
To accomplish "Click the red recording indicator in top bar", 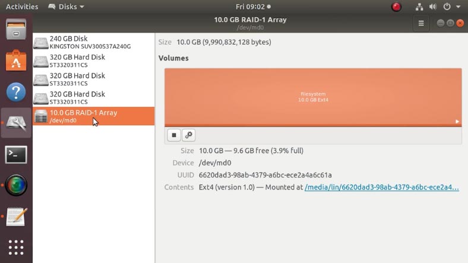I will [x=396, y=7].
